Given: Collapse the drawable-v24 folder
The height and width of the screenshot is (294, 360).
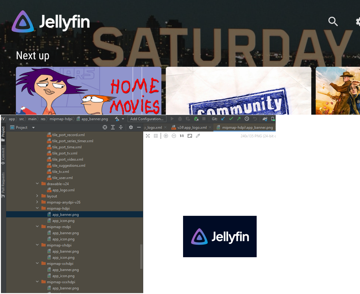Looking at the screenshot, I should tap(37, 184).
